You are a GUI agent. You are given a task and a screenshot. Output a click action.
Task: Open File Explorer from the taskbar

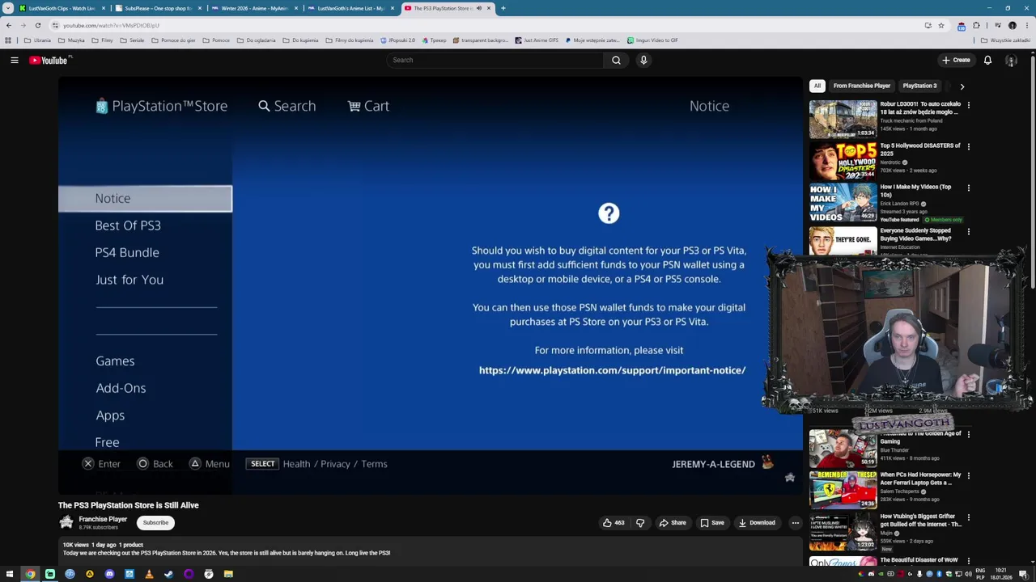click(228, 574)
